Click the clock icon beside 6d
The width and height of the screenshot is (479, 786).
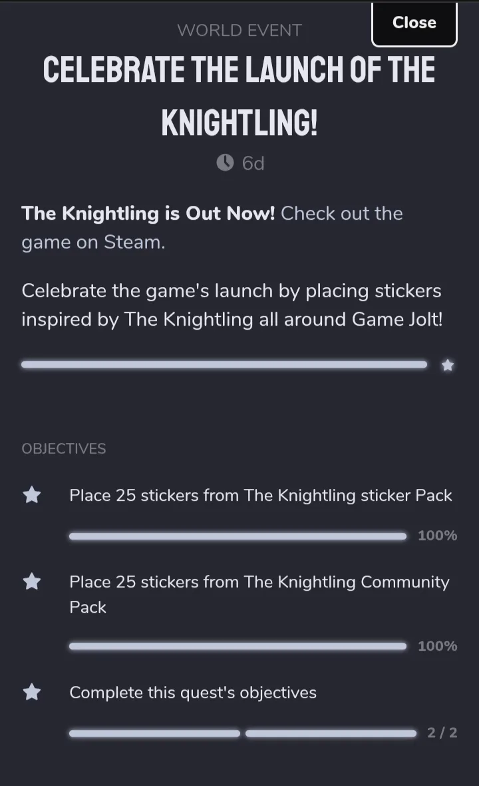(x=226, y=163)
